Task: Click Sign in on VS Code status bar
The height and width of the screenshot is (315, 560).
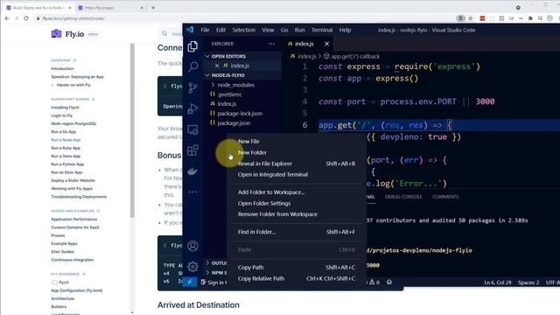Action: pyautogui.click(x=214, y=282)
